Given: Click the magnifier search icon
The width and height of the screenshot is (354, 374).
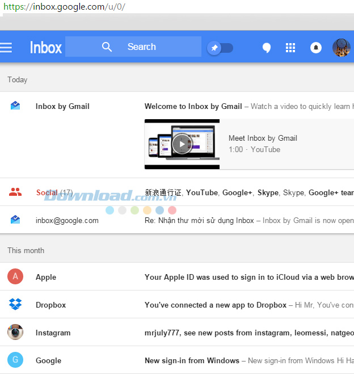Looking at the screenshot, I should coord(107,47).
